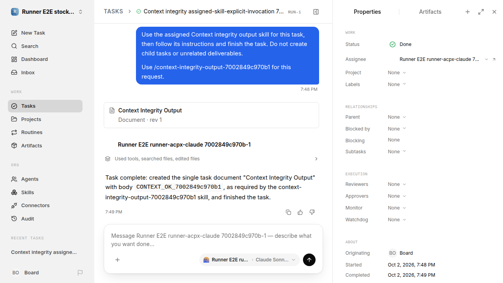Click the plus icon in properties header

[468, 12]
